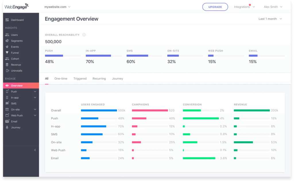Switch to the Triggered campaigns tab

point(80,78)
